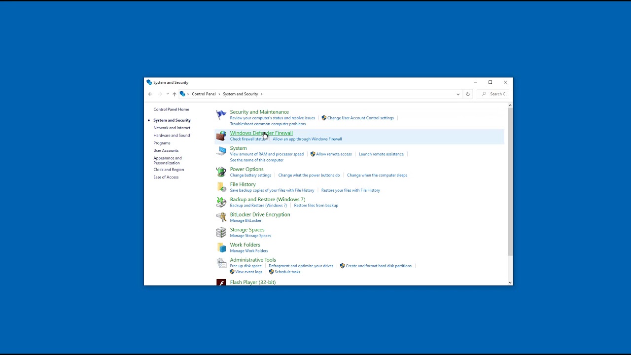Click the vertical scrollbar thumb
This screenshot has height=355, width=631.
pyautogui.click(x=510, y=181)
